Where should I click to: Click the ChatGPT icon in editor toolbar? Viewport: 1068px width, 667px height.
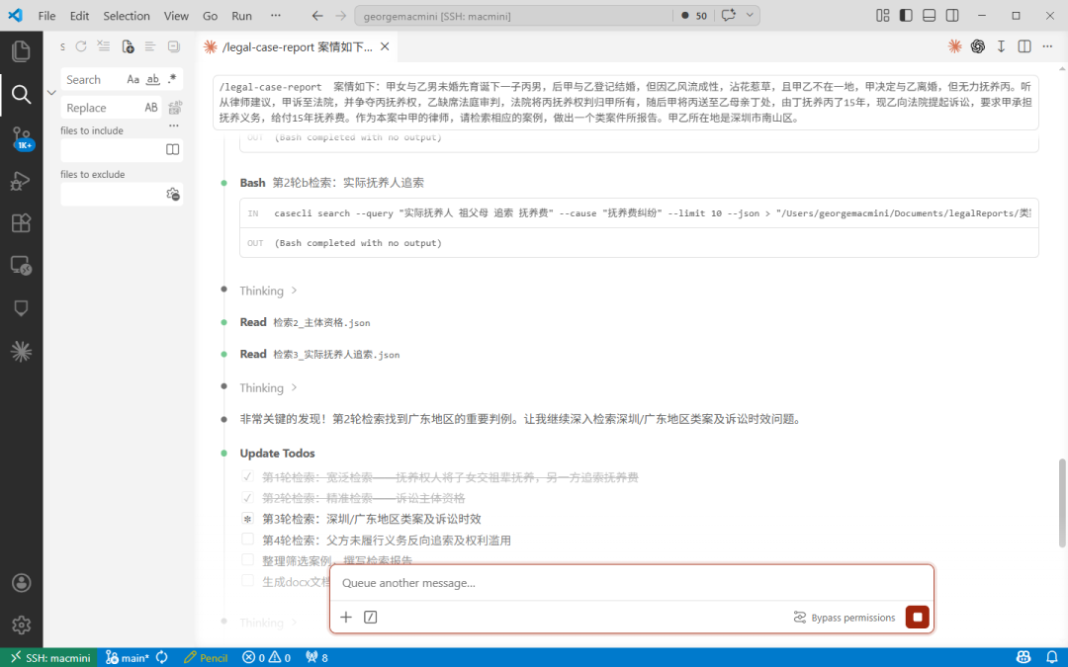pos(978,46)
